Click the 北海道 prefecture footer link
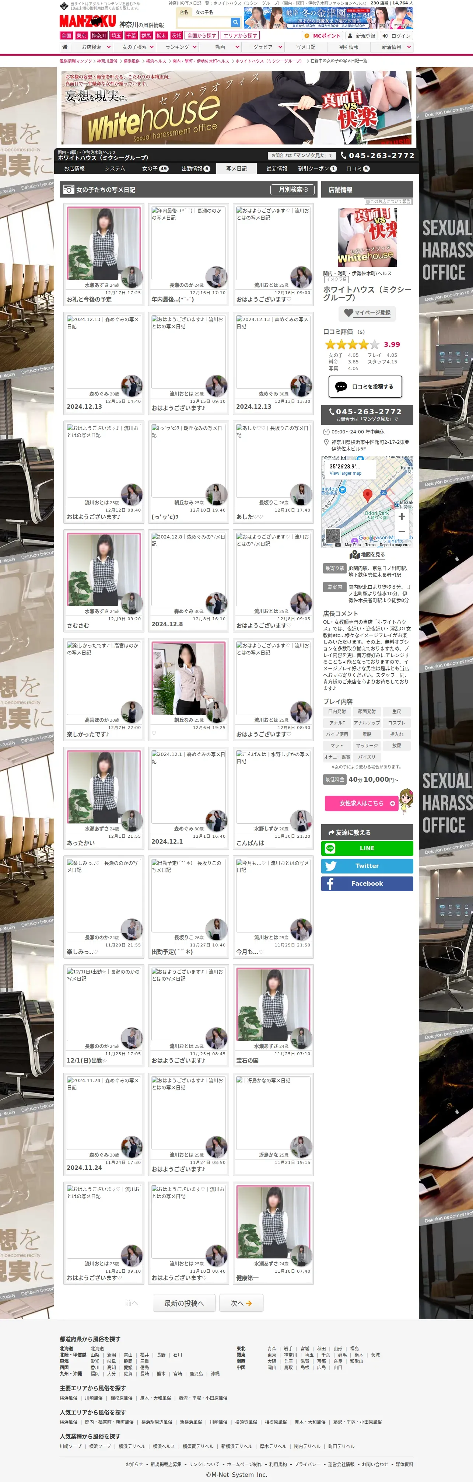This screenshot has width=473, height=1482. (x=97, y=1349)
